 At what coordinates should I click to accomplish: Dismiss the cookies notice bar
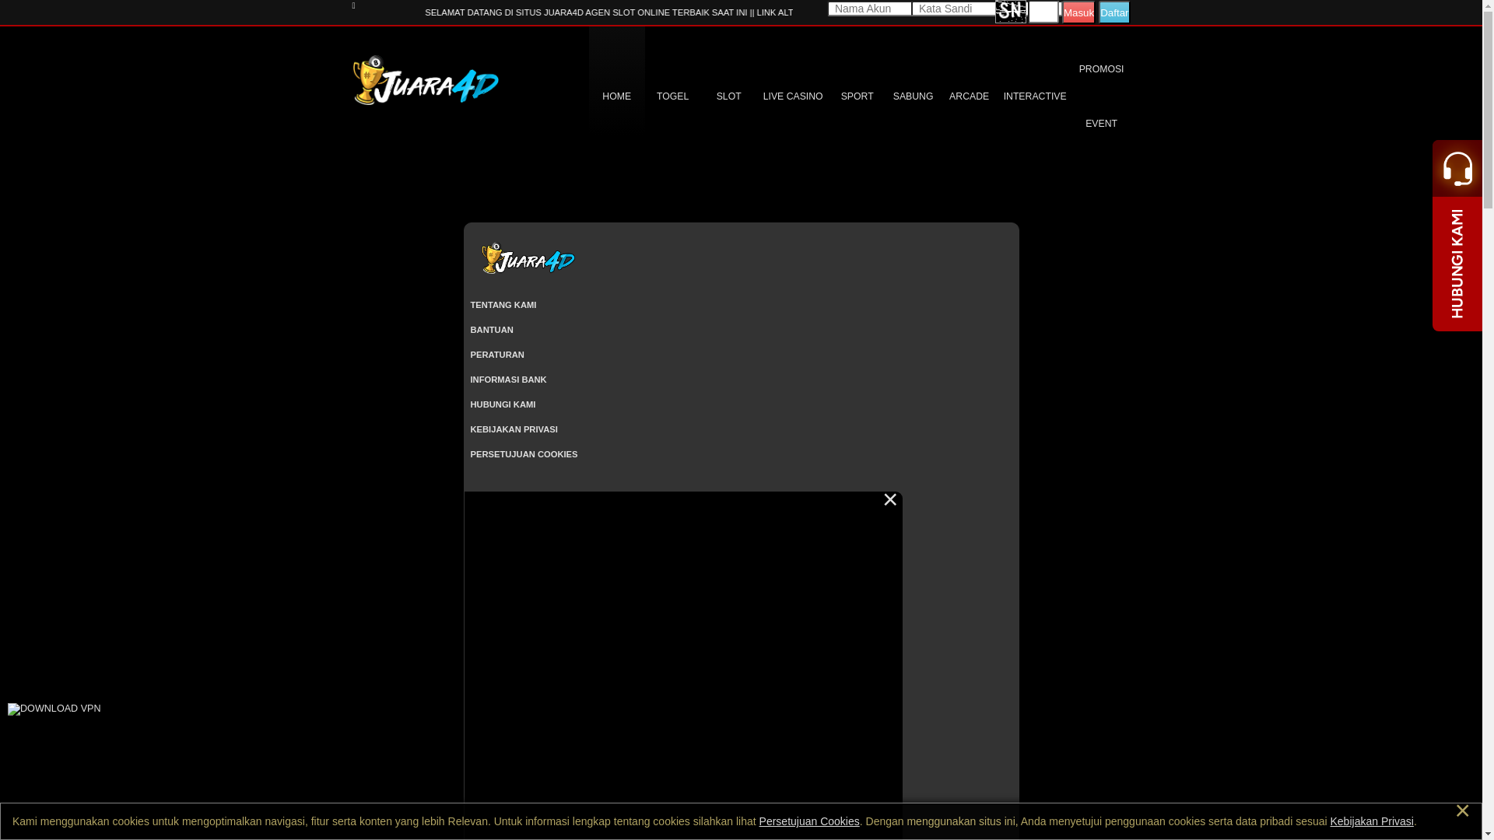point(1462,811)
